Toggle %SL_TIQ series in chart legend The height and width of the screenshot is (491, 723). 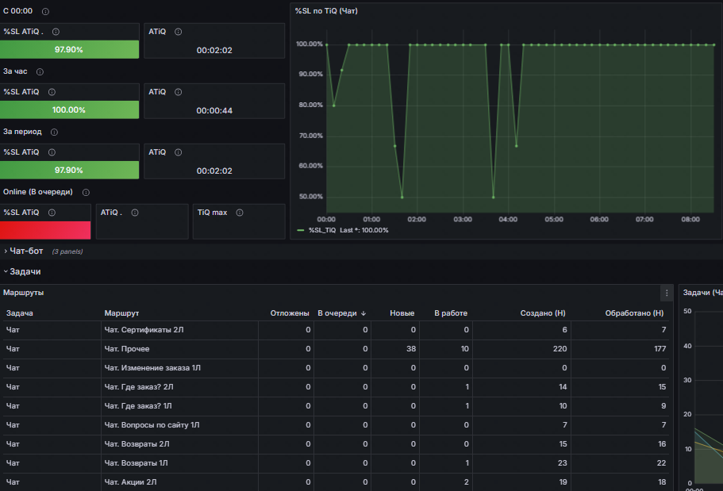323,230
